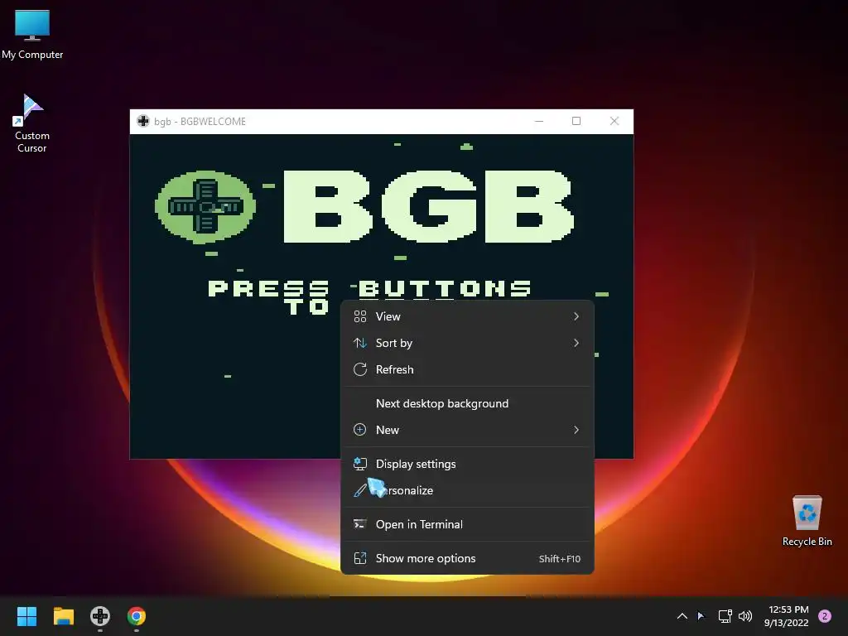848x636 pixels.
Task: Open the Windows Start menu
Action: (26, 616)
